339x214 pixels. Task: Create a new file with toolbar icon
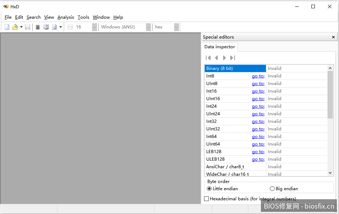pyautogui.click(x=7, y=27)
